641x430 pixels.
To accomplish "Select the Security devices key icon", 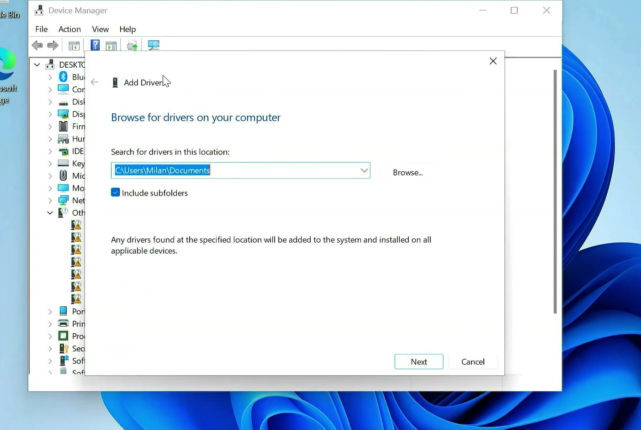I will [63, 348].
